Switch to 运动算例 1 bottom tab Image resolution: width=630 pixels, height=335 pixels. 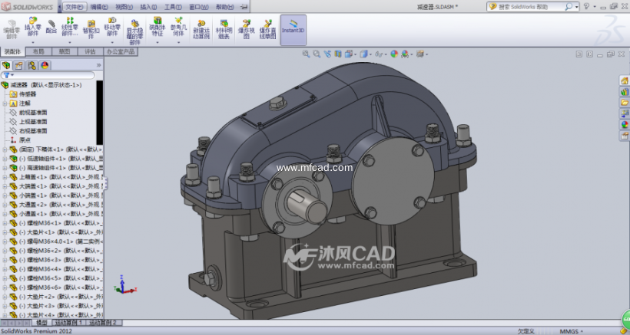68,323
